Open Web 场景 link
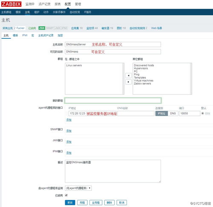The width and height of the screenshot is (213, 207). (x=156, y=28)
